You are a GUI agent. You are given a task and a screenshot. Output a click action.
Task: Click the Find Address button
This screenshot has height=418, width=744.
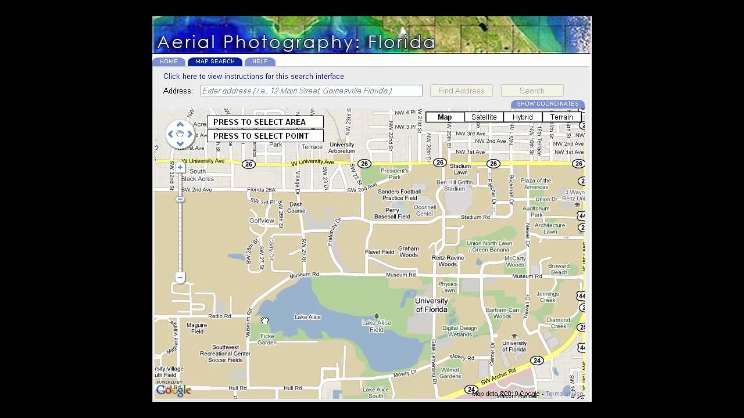tap(462, 91)
